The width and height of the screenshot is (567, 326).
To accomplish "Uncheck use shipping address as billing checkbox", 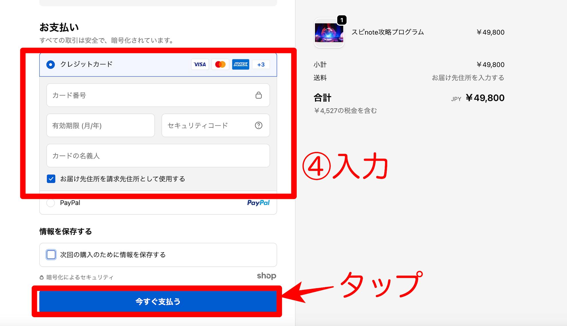I will 51,179.
